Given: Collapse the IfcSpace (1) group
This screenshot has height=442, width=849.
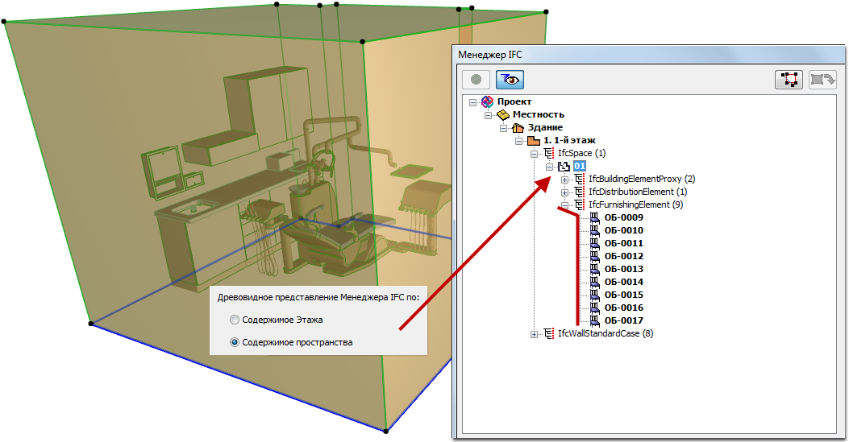Looking at the screenshot, I should click(x=534, y=154).
